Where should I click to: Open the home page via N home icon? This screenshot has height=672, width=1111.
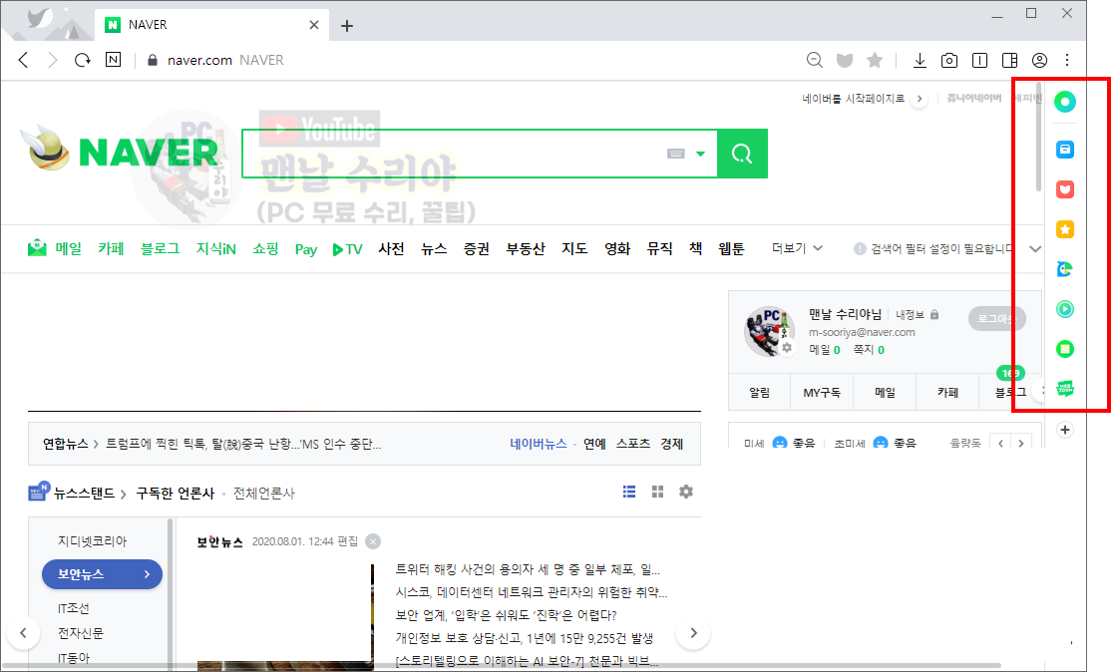(x=114, y=60)
